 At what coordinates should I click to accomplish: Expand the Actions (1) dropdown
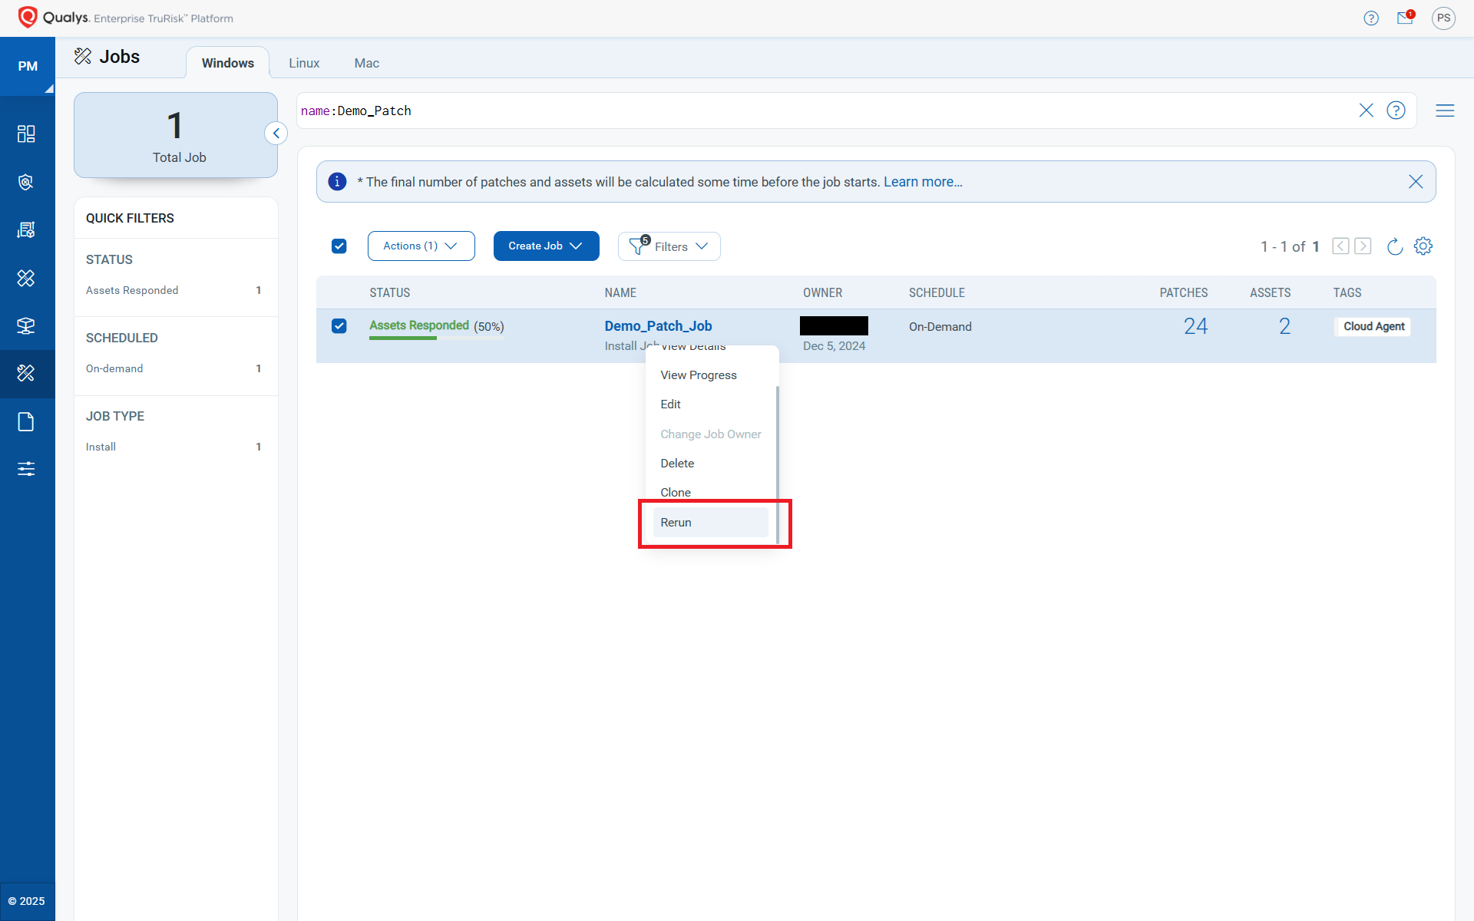421,246
